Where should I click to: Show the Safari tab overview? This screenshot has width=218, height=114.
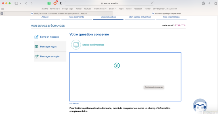(x=215, y=3)
